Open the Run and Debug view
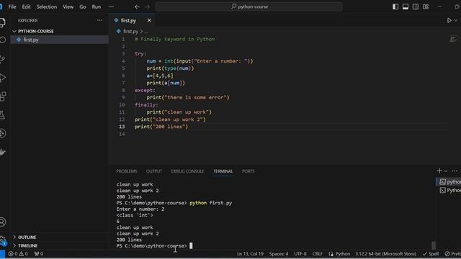 2,78
